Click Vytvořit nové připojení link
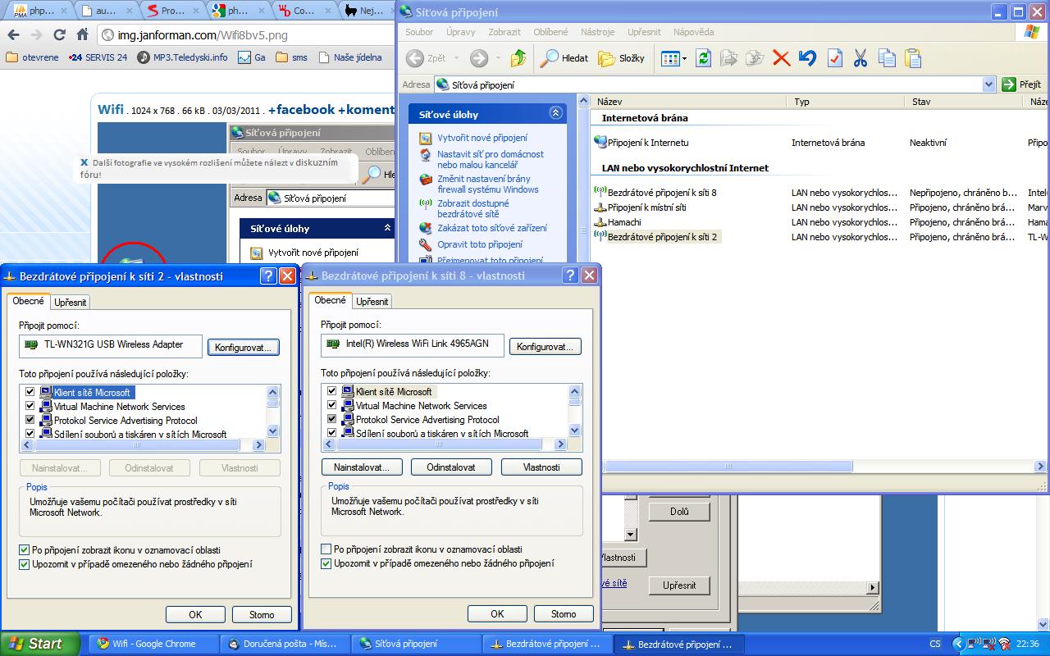The image size is (1050, 656). pos(482,138)
